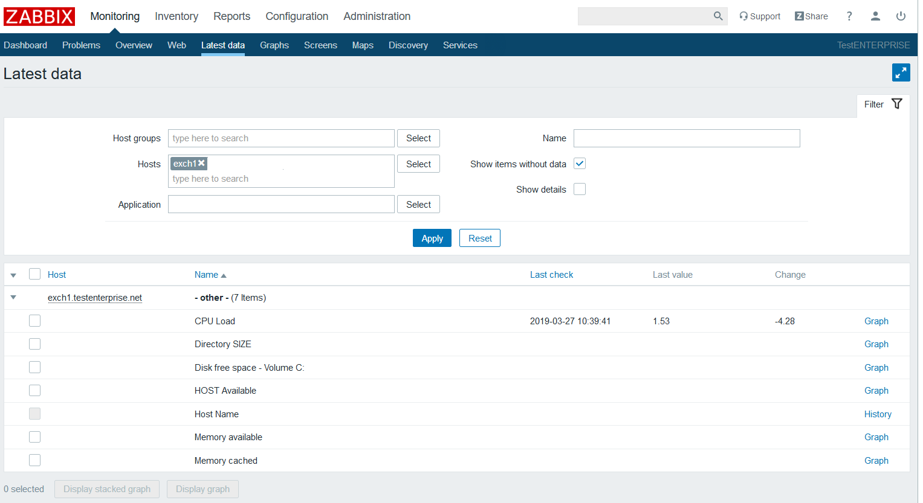Go to the Screens submenu

coord(320,45)
